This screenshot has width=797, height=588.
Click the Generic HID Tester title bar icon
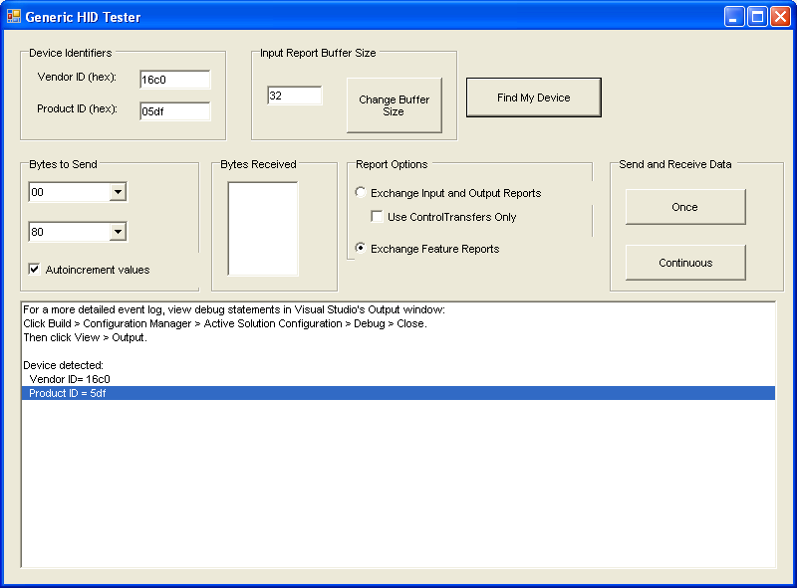click(14, 17)
